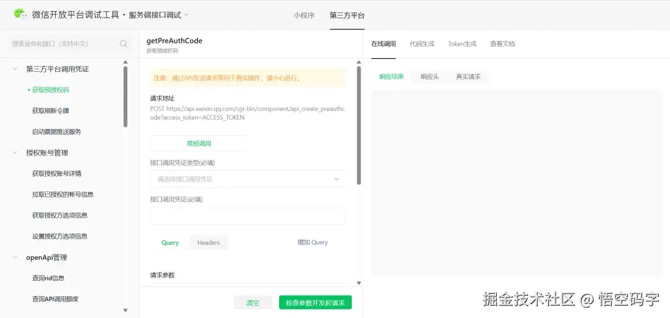The width and height of the screenshot is (670, 318).
Task: Open the 接口调用凭证类型 dropdown
Action: (x=248, y=179)
